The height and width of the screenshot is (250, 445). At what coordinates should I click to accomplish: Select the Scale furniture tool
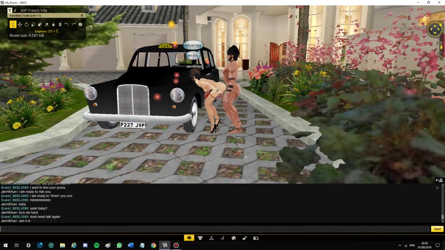(33, 24)
